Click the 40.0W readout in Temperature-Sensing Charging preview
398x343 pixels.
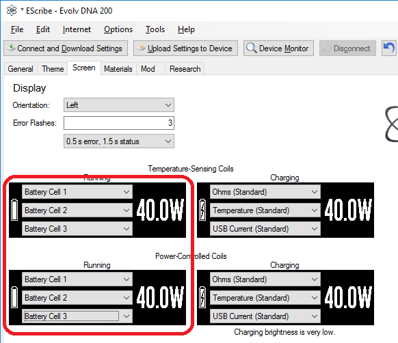pyautogui.click(x=348, y=210)
